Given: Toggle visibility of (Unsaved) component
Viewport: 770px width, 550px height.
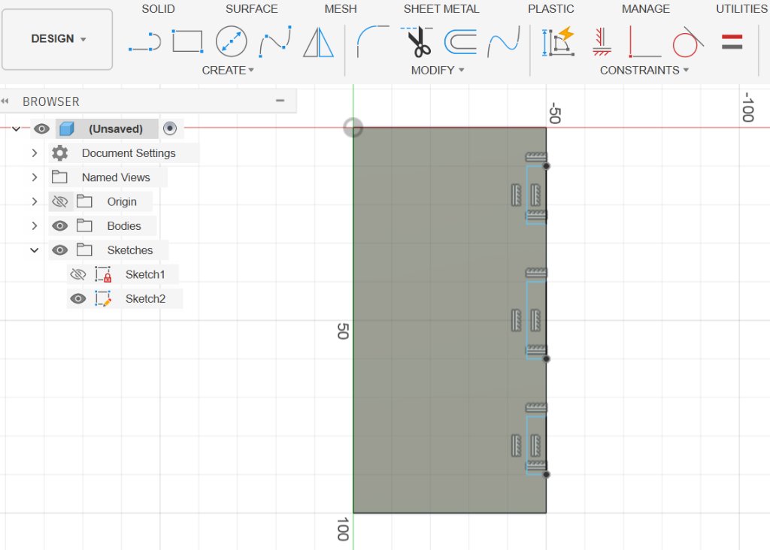Looking at the screenshot, I should (42, 129).
